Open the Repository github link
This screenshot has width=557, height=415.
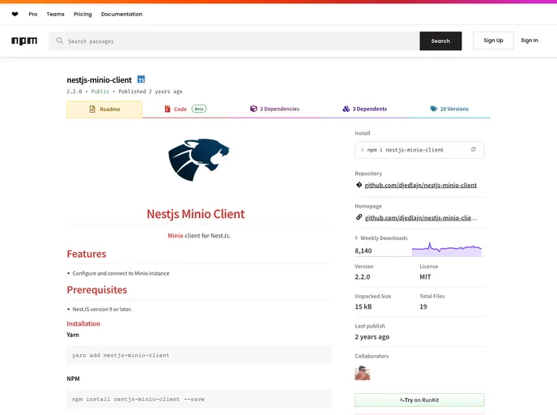pos(421,186)
